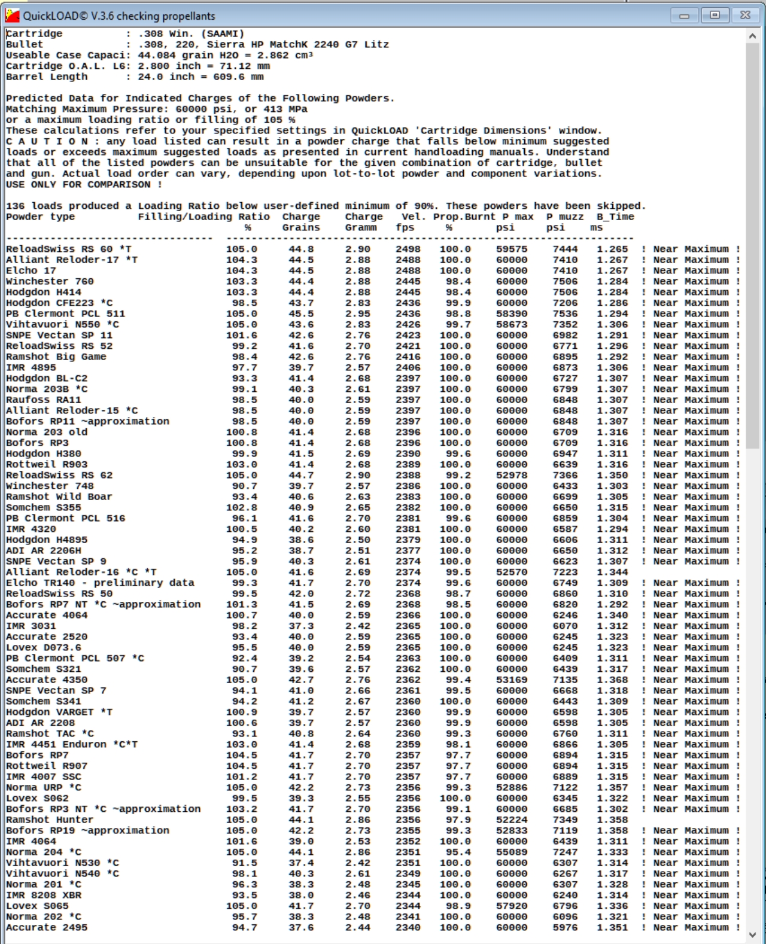Click Hodgdon H380 powder name
This screenshot has height=944, width=766.
coord(43,454)
